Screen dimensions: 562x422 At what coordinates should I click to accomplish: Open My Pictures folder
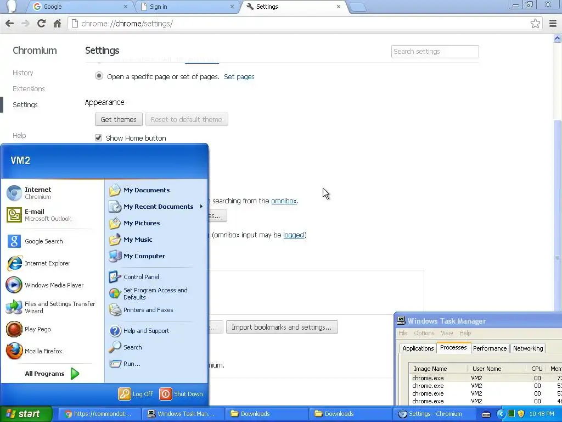[156, 223]
